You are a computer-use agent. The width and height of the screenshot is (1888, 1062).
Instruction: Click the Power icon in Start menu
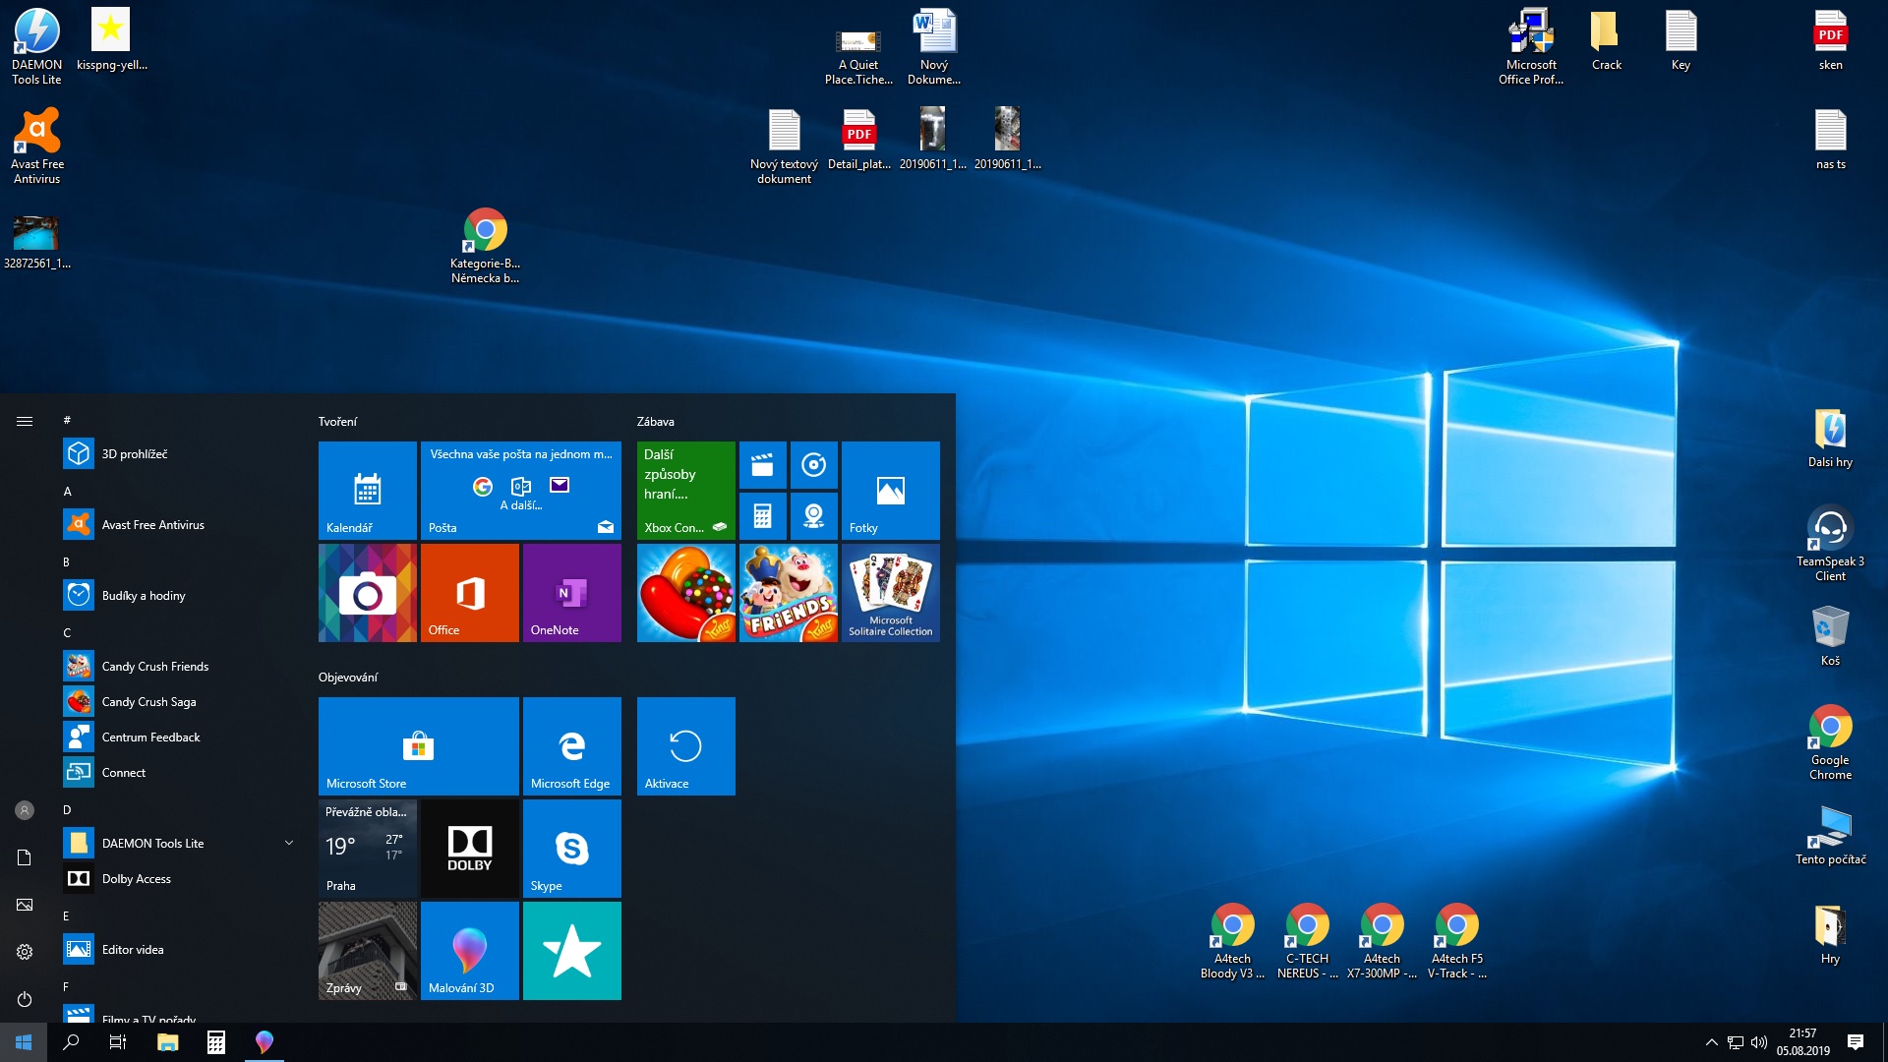click(x=25, y=999)
